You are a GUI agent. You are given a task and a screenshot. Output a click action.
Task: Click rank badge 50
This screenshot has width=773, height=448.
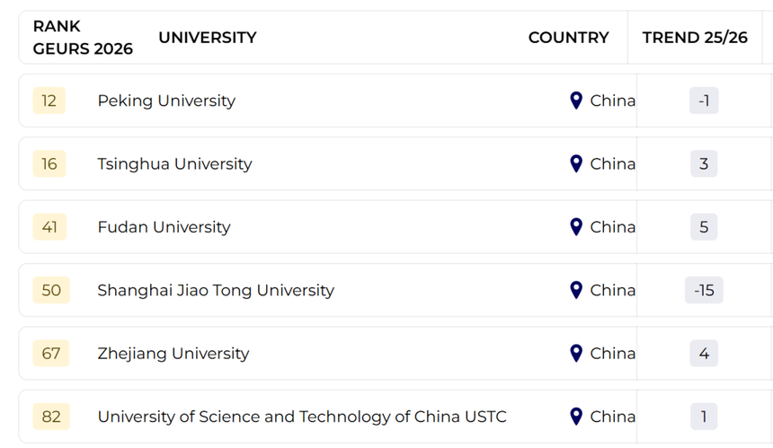[x=51, y=290]
